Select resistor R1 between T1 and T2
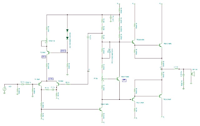This screenshot has height=126, width=200. tap(47, 90)
